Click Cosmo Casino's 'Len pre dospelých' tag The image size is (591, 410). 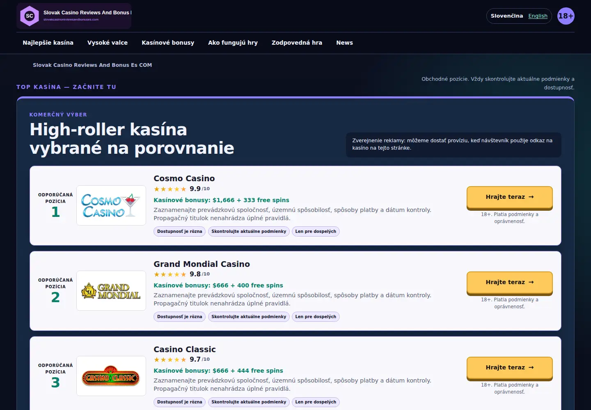click(x=316, y=232)
